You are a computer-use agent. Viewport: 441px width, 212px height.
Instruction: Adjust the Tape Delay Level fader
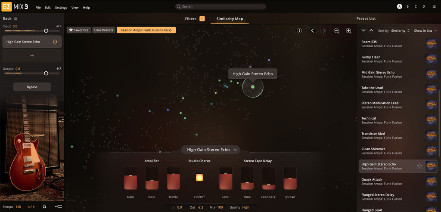(226, 178)
